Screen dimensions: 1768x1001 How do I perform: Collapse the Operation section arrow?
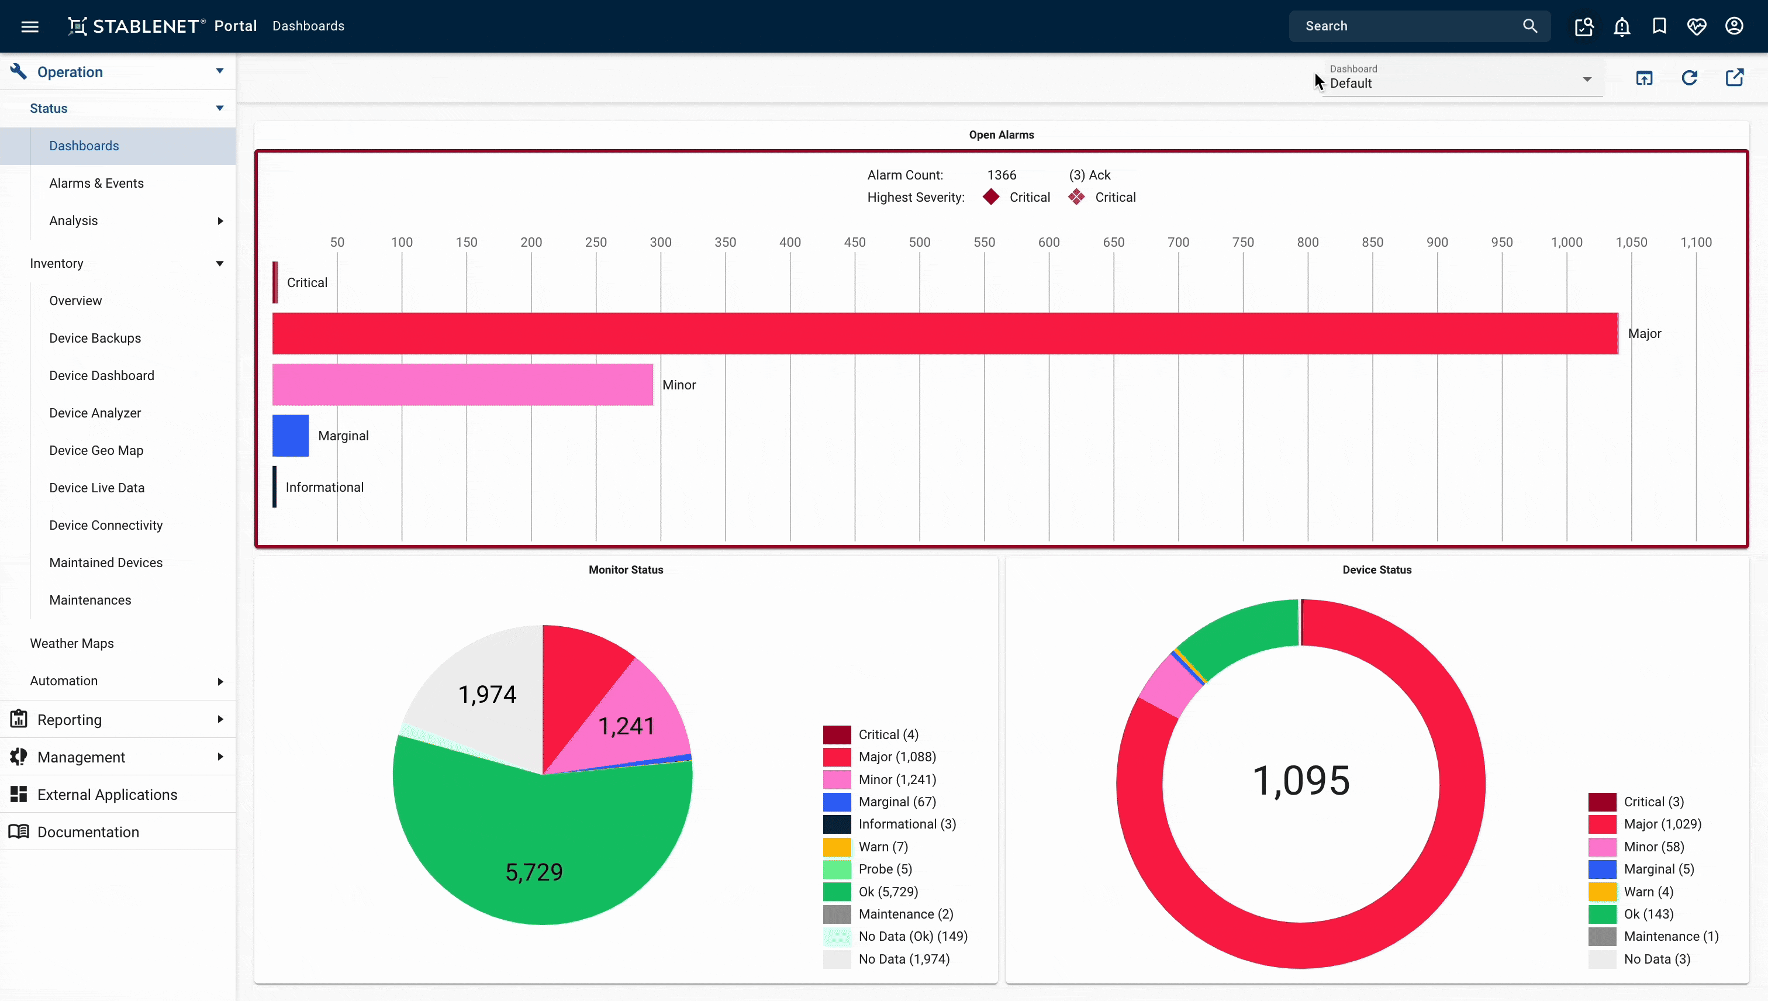(x=220, y=71)
